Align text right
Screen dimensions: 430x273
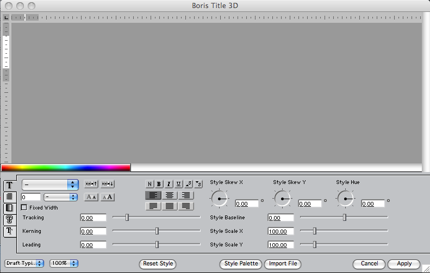(x=186, y=195)
